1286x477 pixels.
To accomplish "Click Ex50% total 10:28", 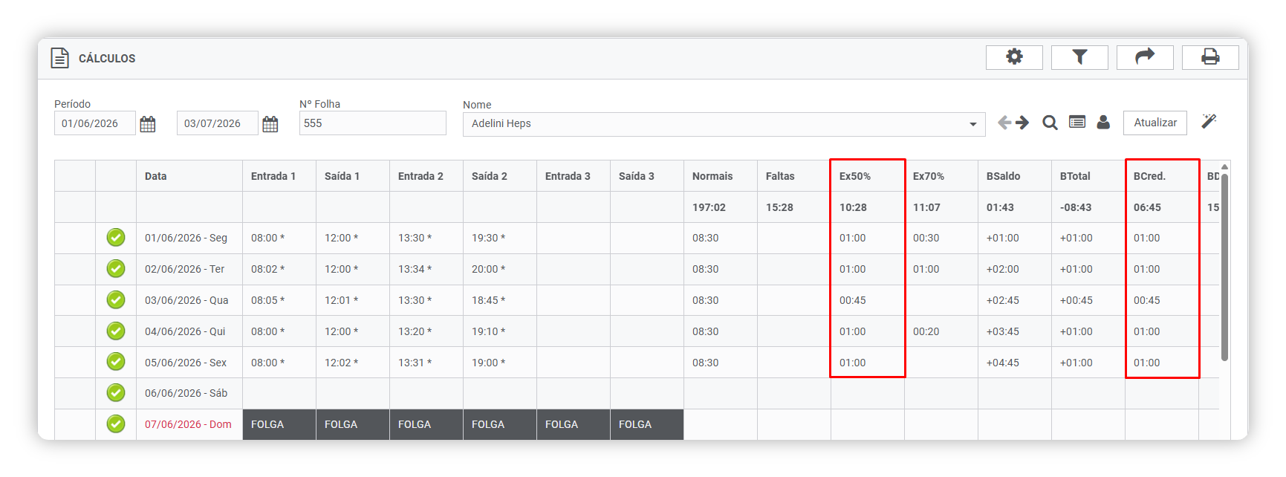I will (868, 207).
